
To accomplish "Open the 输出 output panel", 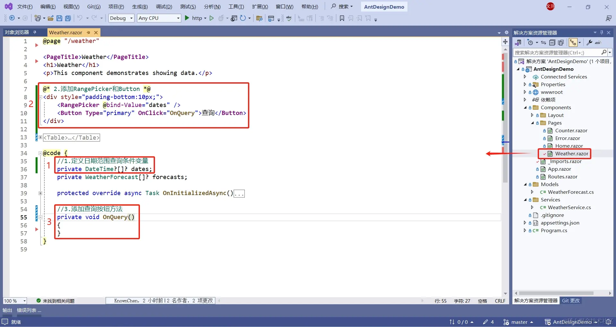I will coord(7,310).
